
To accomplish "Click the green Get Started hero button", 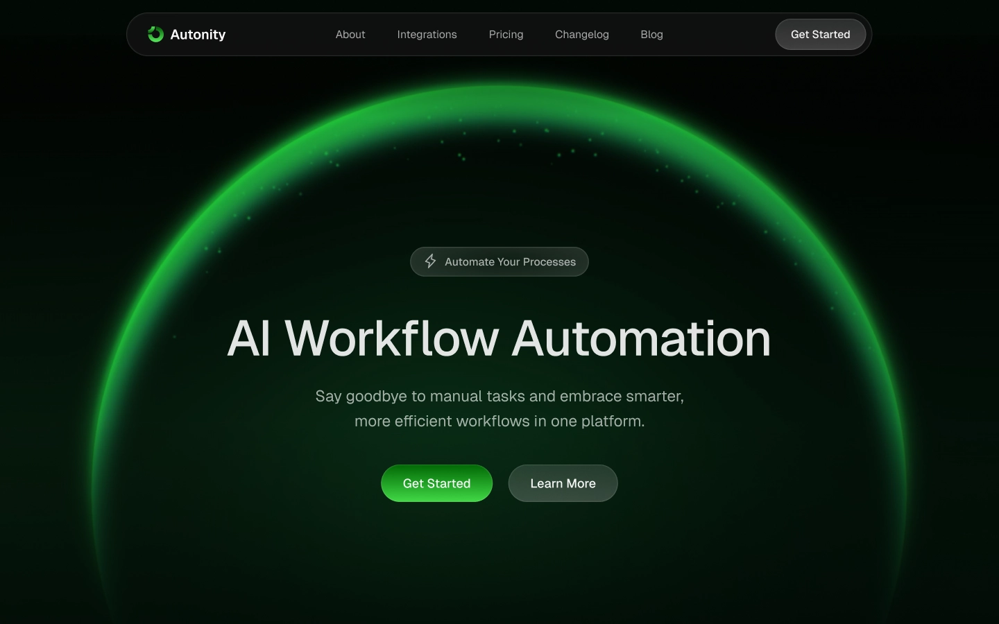I will tap(436, 483).
